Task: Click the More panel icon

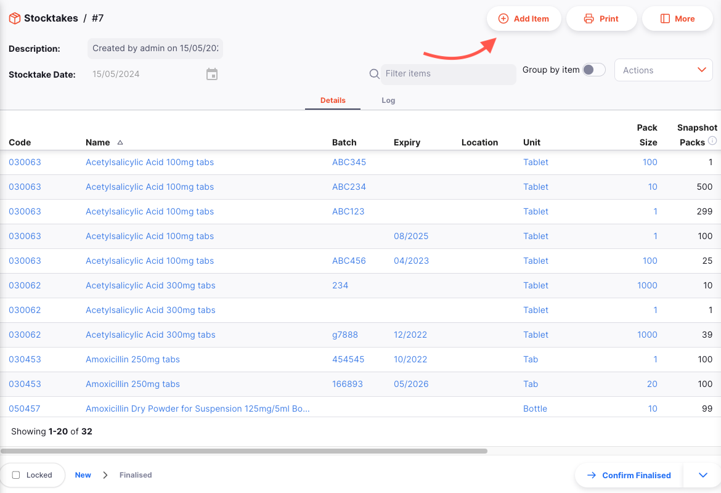Action: (665, 19)
